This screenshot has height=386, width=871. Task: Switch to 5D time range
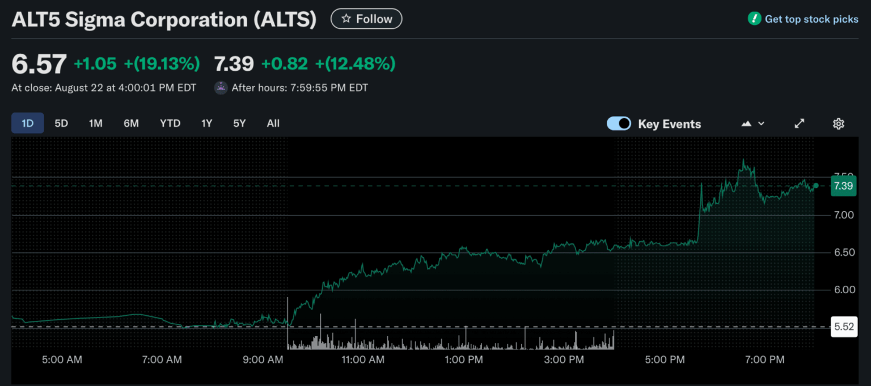click(61, 123)
